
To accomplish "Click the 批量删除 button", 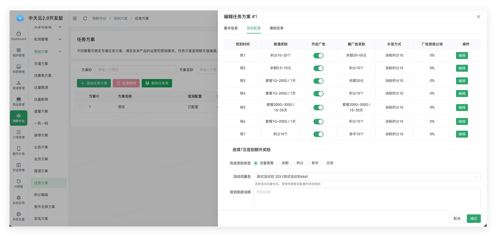I will 126,83.
